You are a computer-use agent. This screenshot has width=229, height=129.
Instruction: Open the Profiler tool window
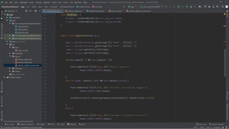click(x=41, y=124)
